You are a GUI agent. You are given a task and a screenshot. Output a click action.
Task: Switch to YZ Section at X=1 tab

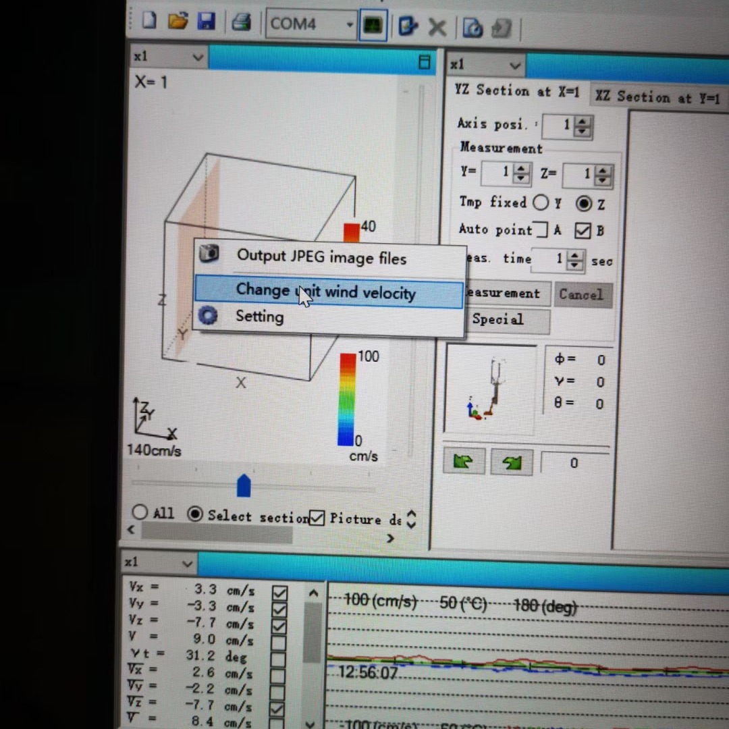coord(516,90)
